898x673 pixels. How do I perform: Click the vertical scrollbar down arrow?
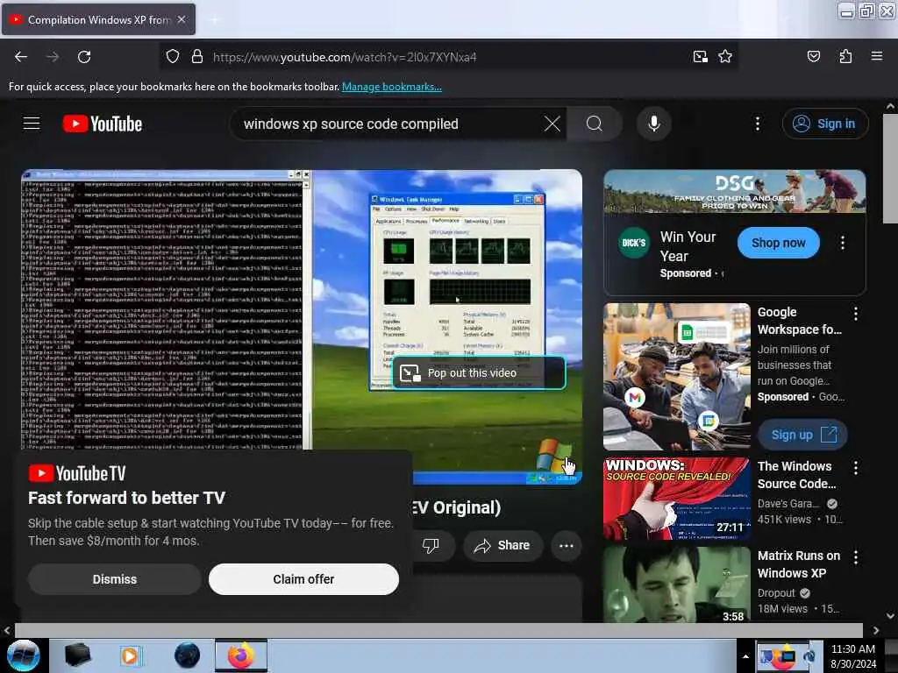pos(890,616)
